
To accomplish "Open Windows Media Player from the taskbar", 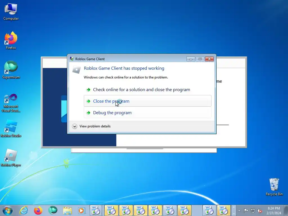I will click(82, 210).
